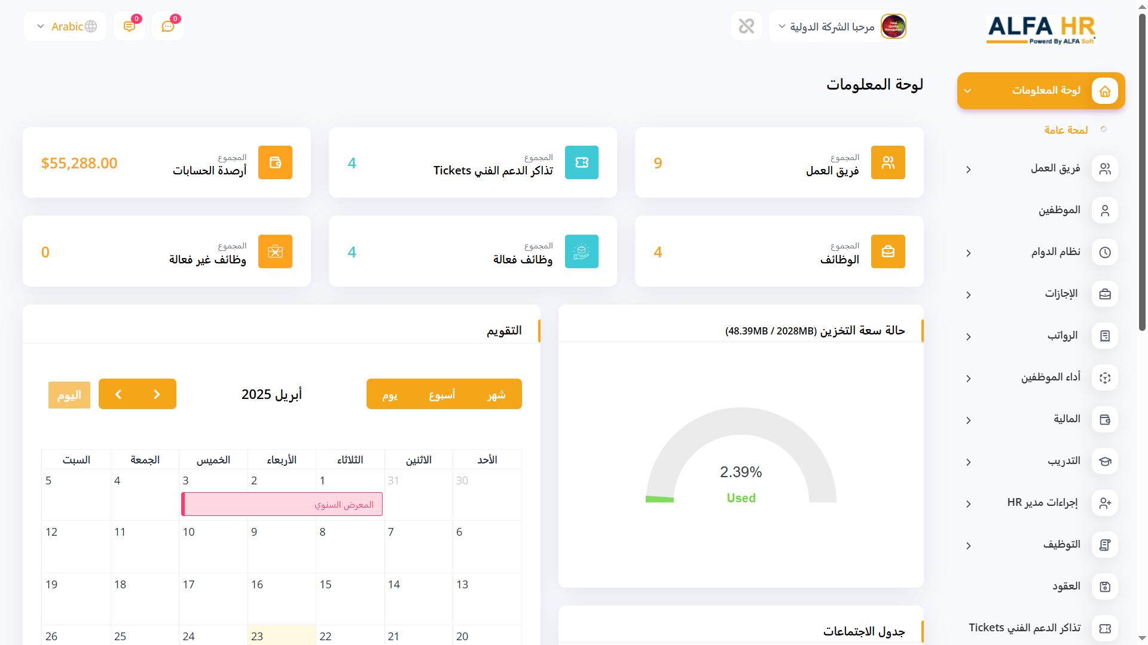Click the crossed-link icon near profile

coord(746,26)
